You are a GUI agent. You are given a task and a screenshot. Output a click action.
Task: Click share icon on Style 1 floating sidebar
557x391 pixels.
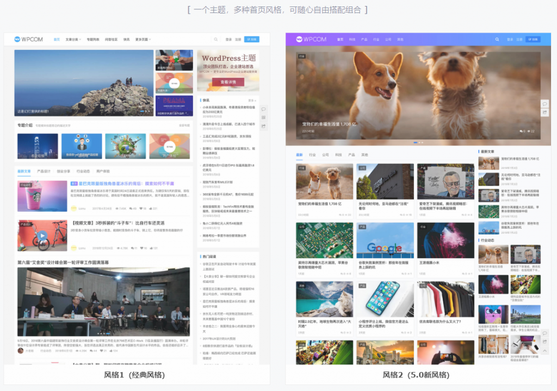(x=264, y=126)
